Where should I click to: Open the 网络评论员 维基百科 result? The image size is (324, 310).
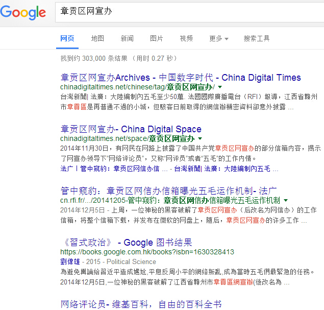click(x=141, y=304)
